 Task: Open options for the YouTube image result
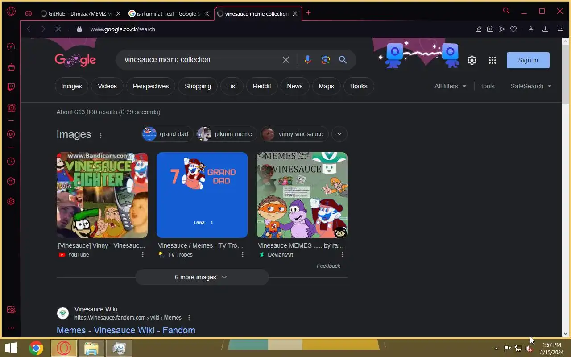point(143,254)
